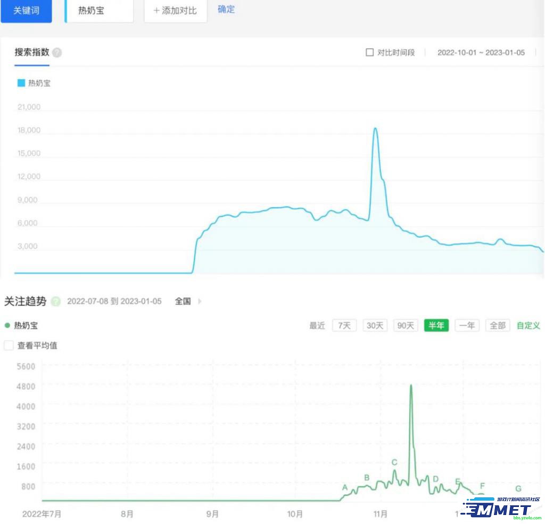Open the 2022-10-01 ~ 2023-01-05 date range picker
The height and width of the screenshot is (524, 545).
click(x=481, y=52)
